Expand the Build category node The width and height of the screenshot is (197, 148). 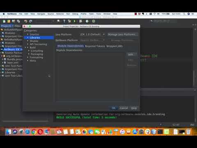25,47
